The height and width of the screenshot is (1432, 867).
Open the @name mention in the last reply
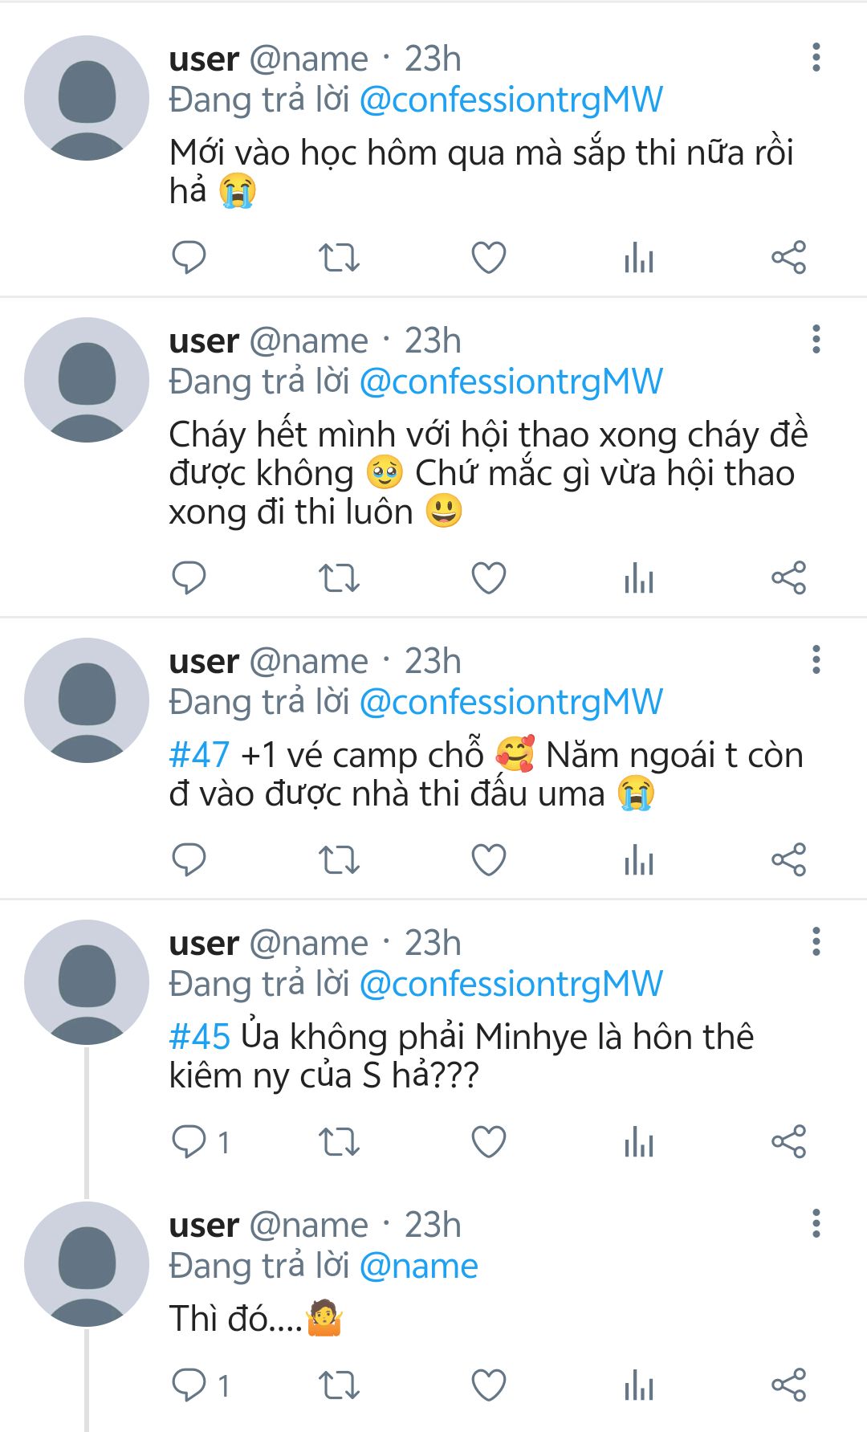418,1267
